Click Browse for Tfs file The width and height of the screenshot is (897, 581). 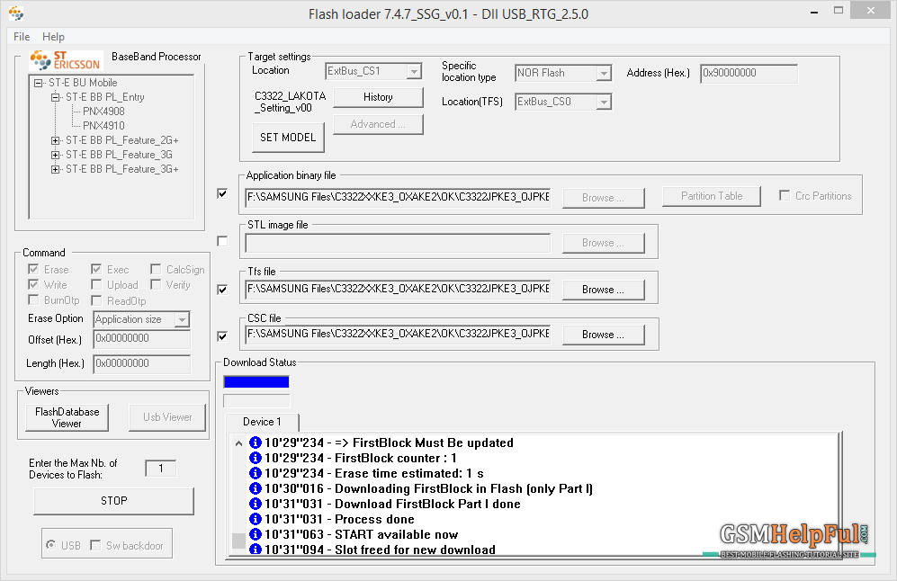point(603,290)
